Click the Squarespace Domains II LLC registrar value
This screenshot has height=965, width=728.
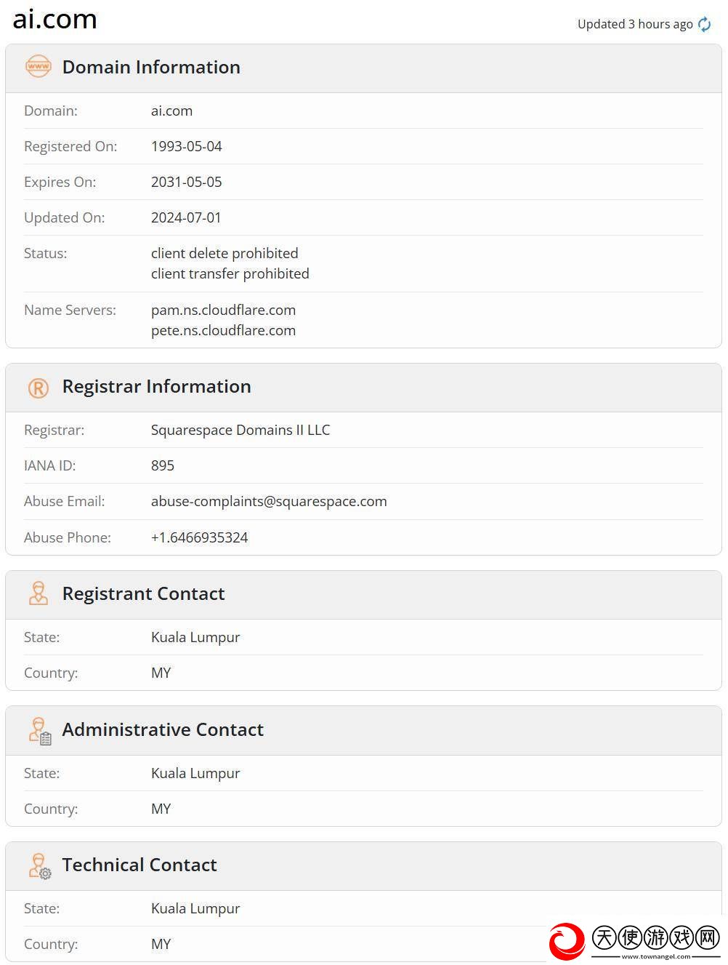click(x=240, y=430)
